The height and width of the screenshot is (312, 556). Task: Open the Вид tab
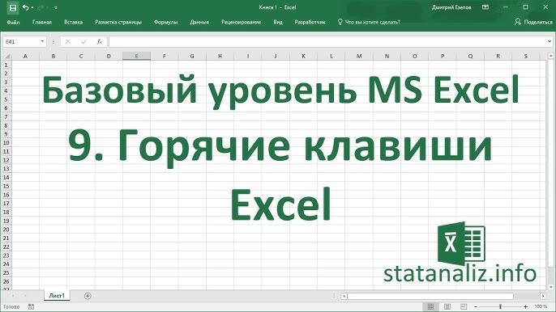tap(278, 22)
